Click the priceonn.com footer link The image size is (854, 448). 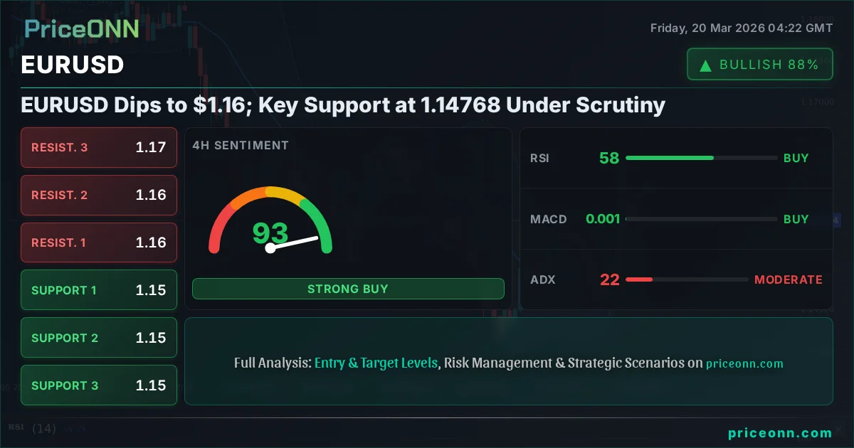[x=780, y=433]
